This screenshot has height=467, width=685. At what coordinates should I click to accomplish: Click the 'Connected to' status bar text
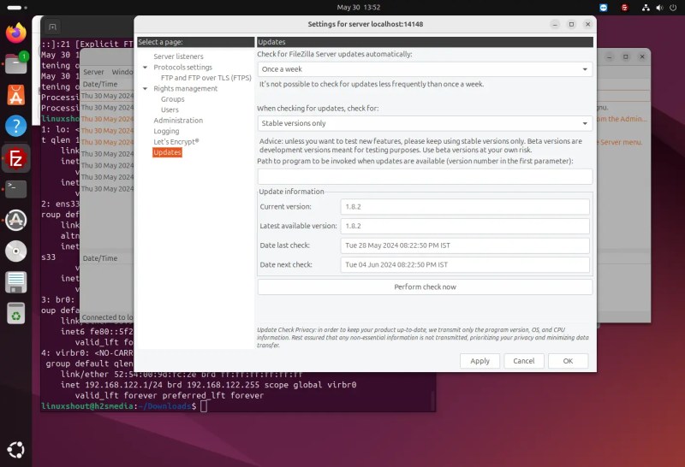pyautogui.click(x=108, y=317)
